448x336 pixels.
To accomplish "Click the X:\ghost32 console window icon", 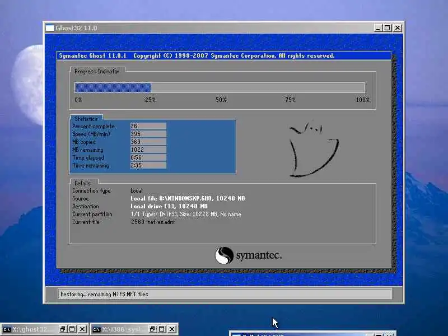I will pos(7,329).
